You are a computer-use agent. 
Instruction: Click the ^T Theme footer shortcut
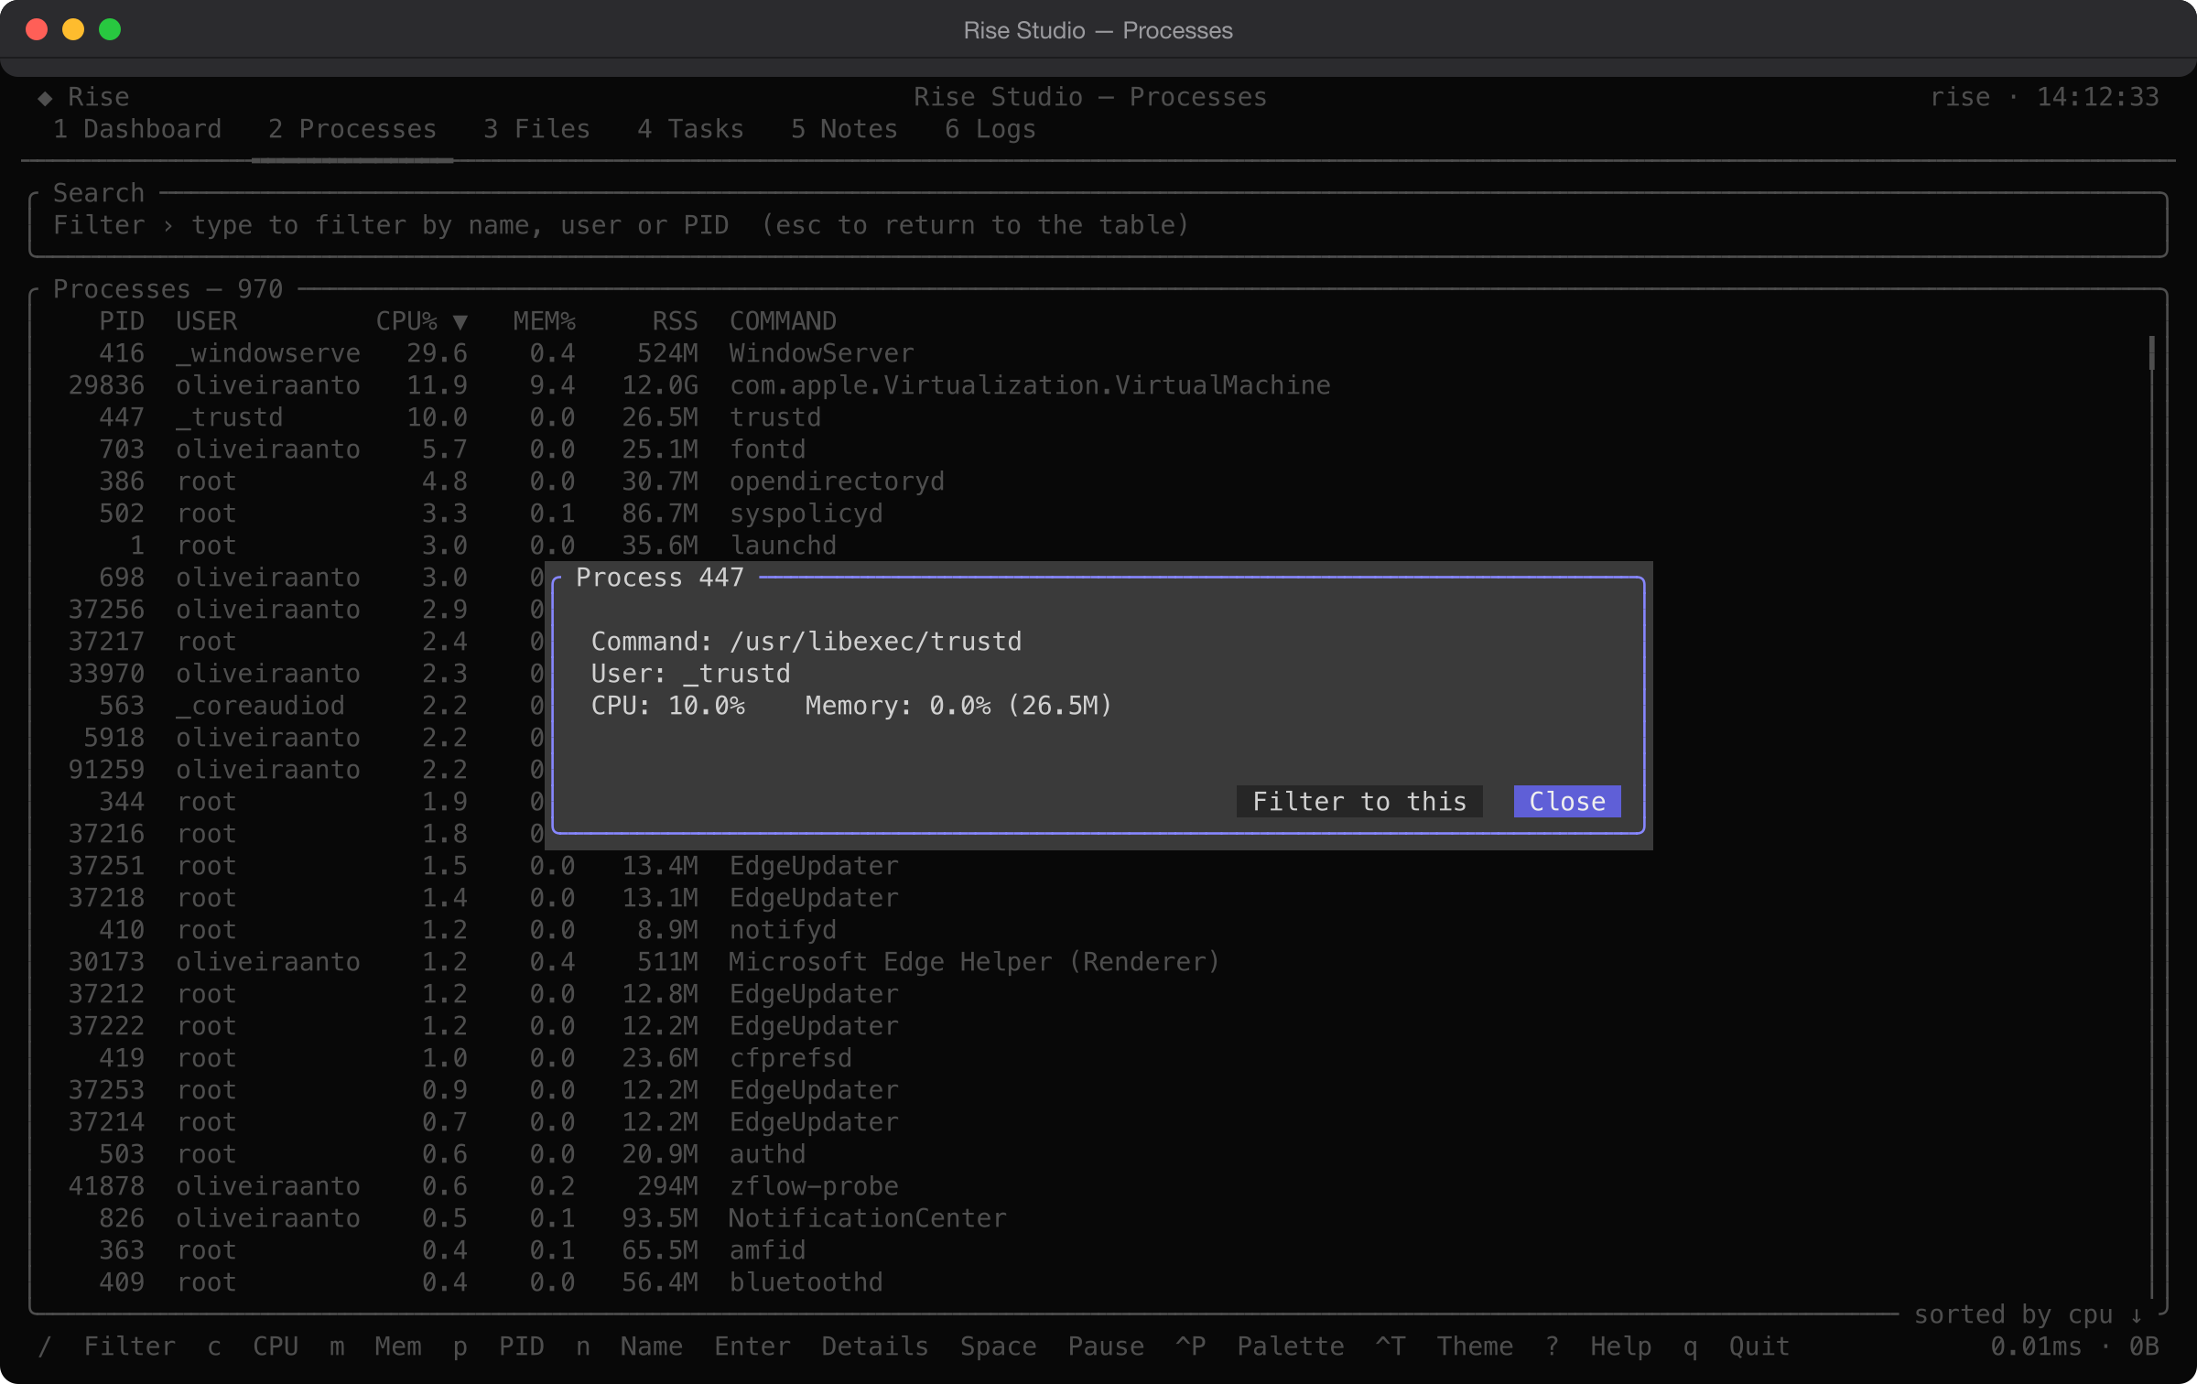coord(1445,1346)
